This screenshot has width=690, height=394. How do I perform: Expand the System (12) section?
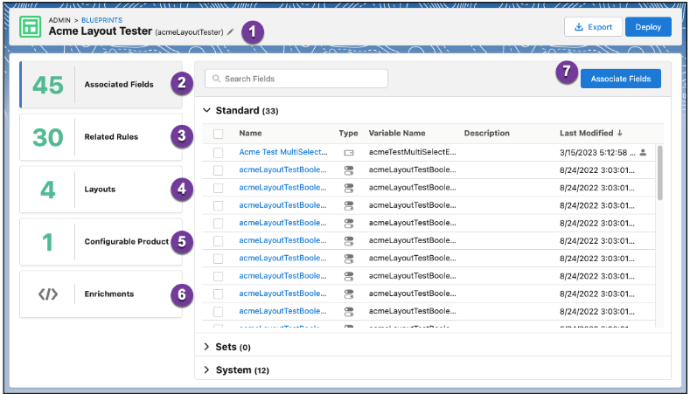pyautogui.click(x=206, y=370)
